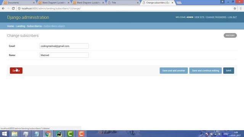
Task: Open a new browser tab
Action: [x=179, y=3]
